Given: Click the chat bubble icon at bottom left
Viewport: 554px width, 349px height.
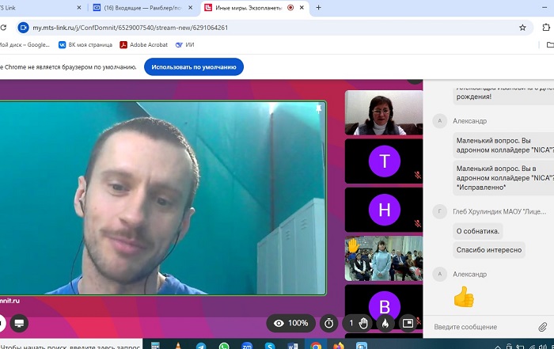Looking at the screenshot, I should [x=18, y=323].
